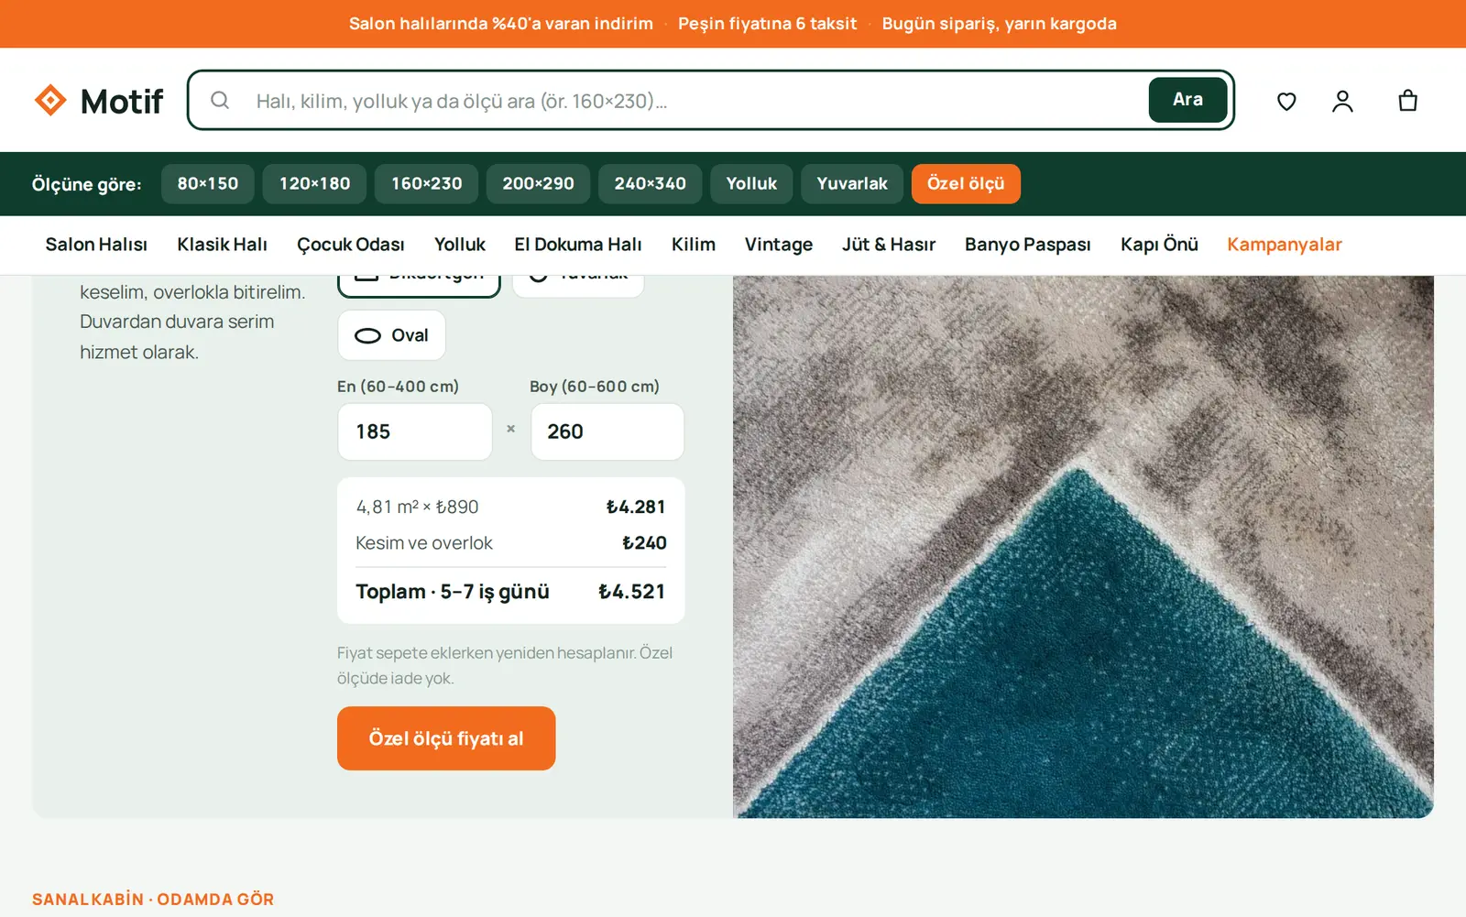1466x917 pixels.
Task: Open Kampanyalar link
Action: tap(1285, 245)
